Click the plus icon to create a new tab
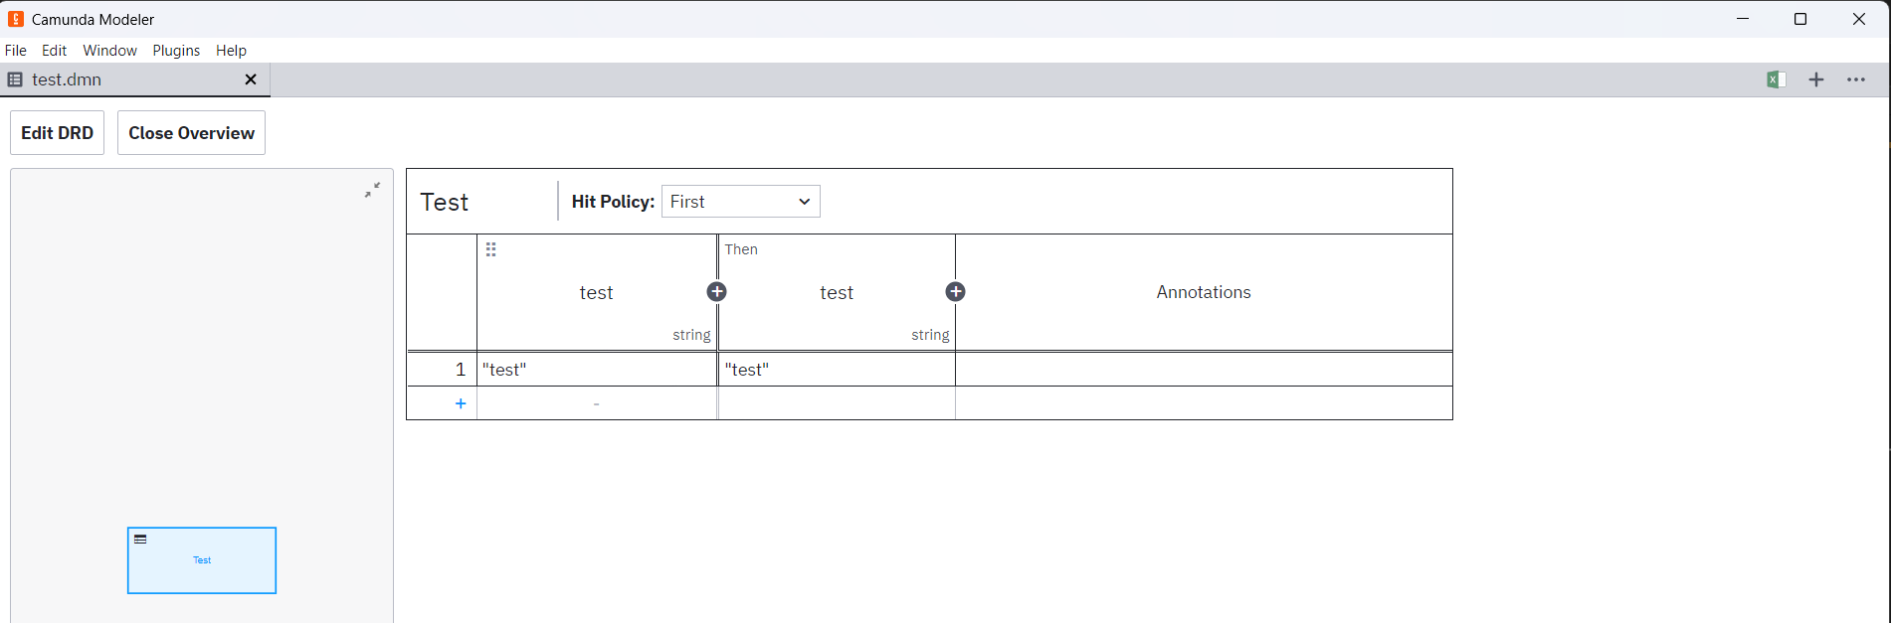 pos(1816,79)
